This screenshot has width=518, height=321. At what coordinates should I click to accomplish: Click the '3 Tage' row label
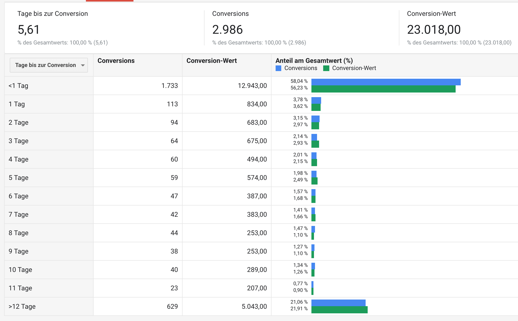click(18, 141)
